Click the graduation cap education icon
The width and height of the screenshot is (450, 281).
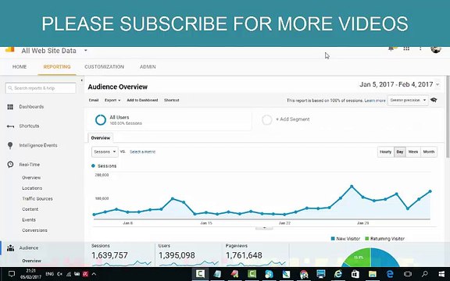coord(434,100)
